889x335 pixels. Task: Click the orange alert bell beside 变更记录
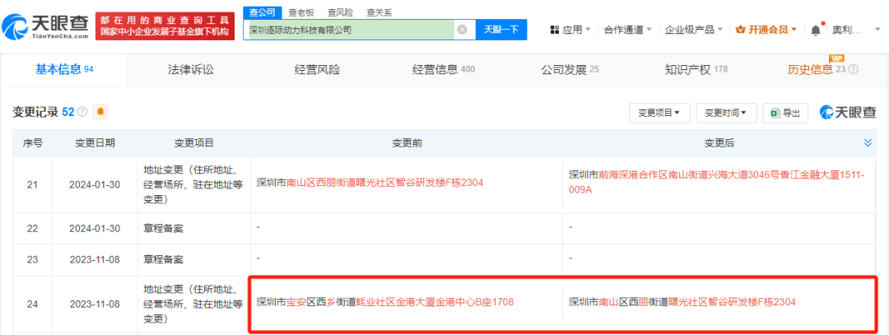tap(100, 112)
